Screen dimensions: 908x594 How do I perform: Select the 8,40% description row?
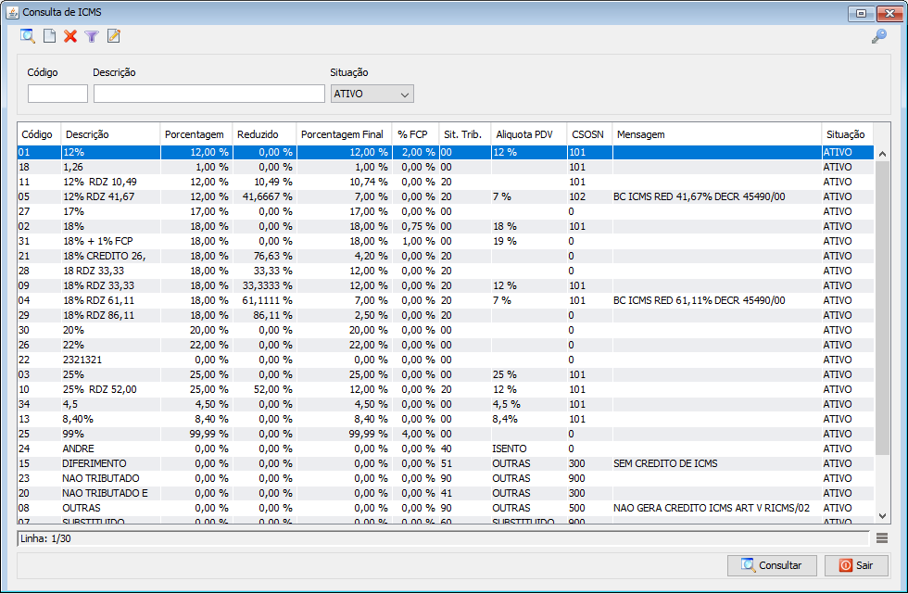click(x=446, y=419)
